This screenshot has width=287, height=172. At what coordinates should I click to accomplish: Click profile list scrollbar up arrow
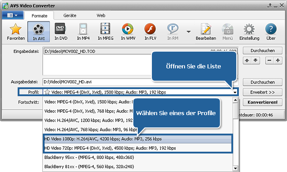[x=235, y=100]
